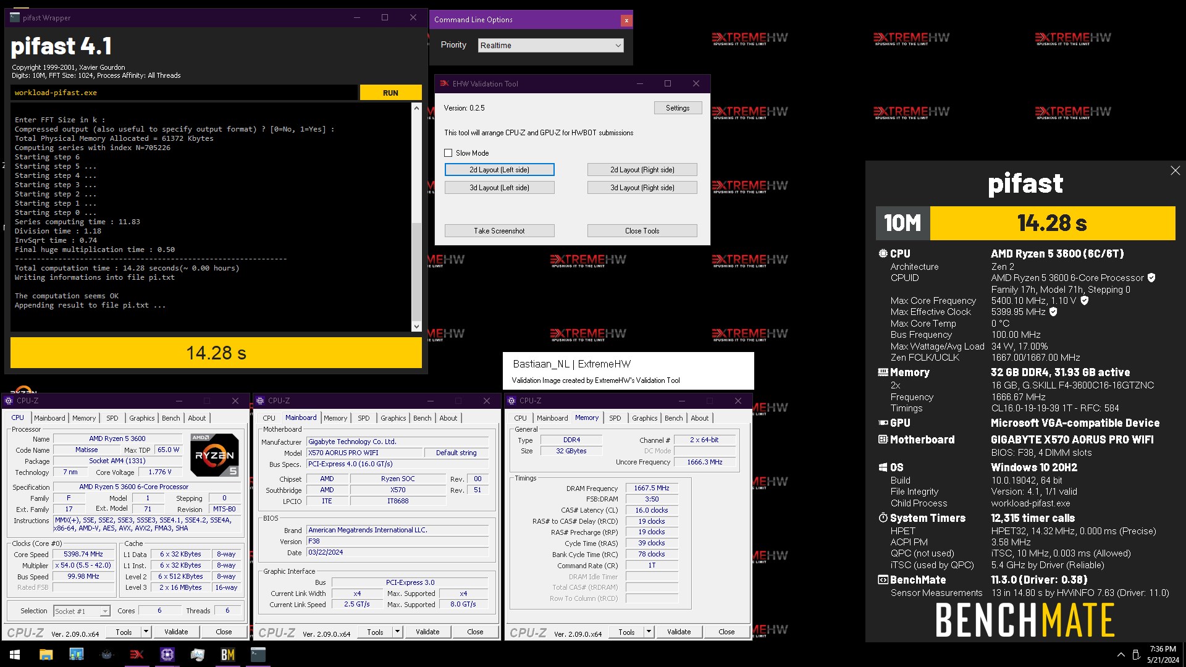
Task: Click Validate in first CPU-Z window
Action: click(x=176, y=632)
